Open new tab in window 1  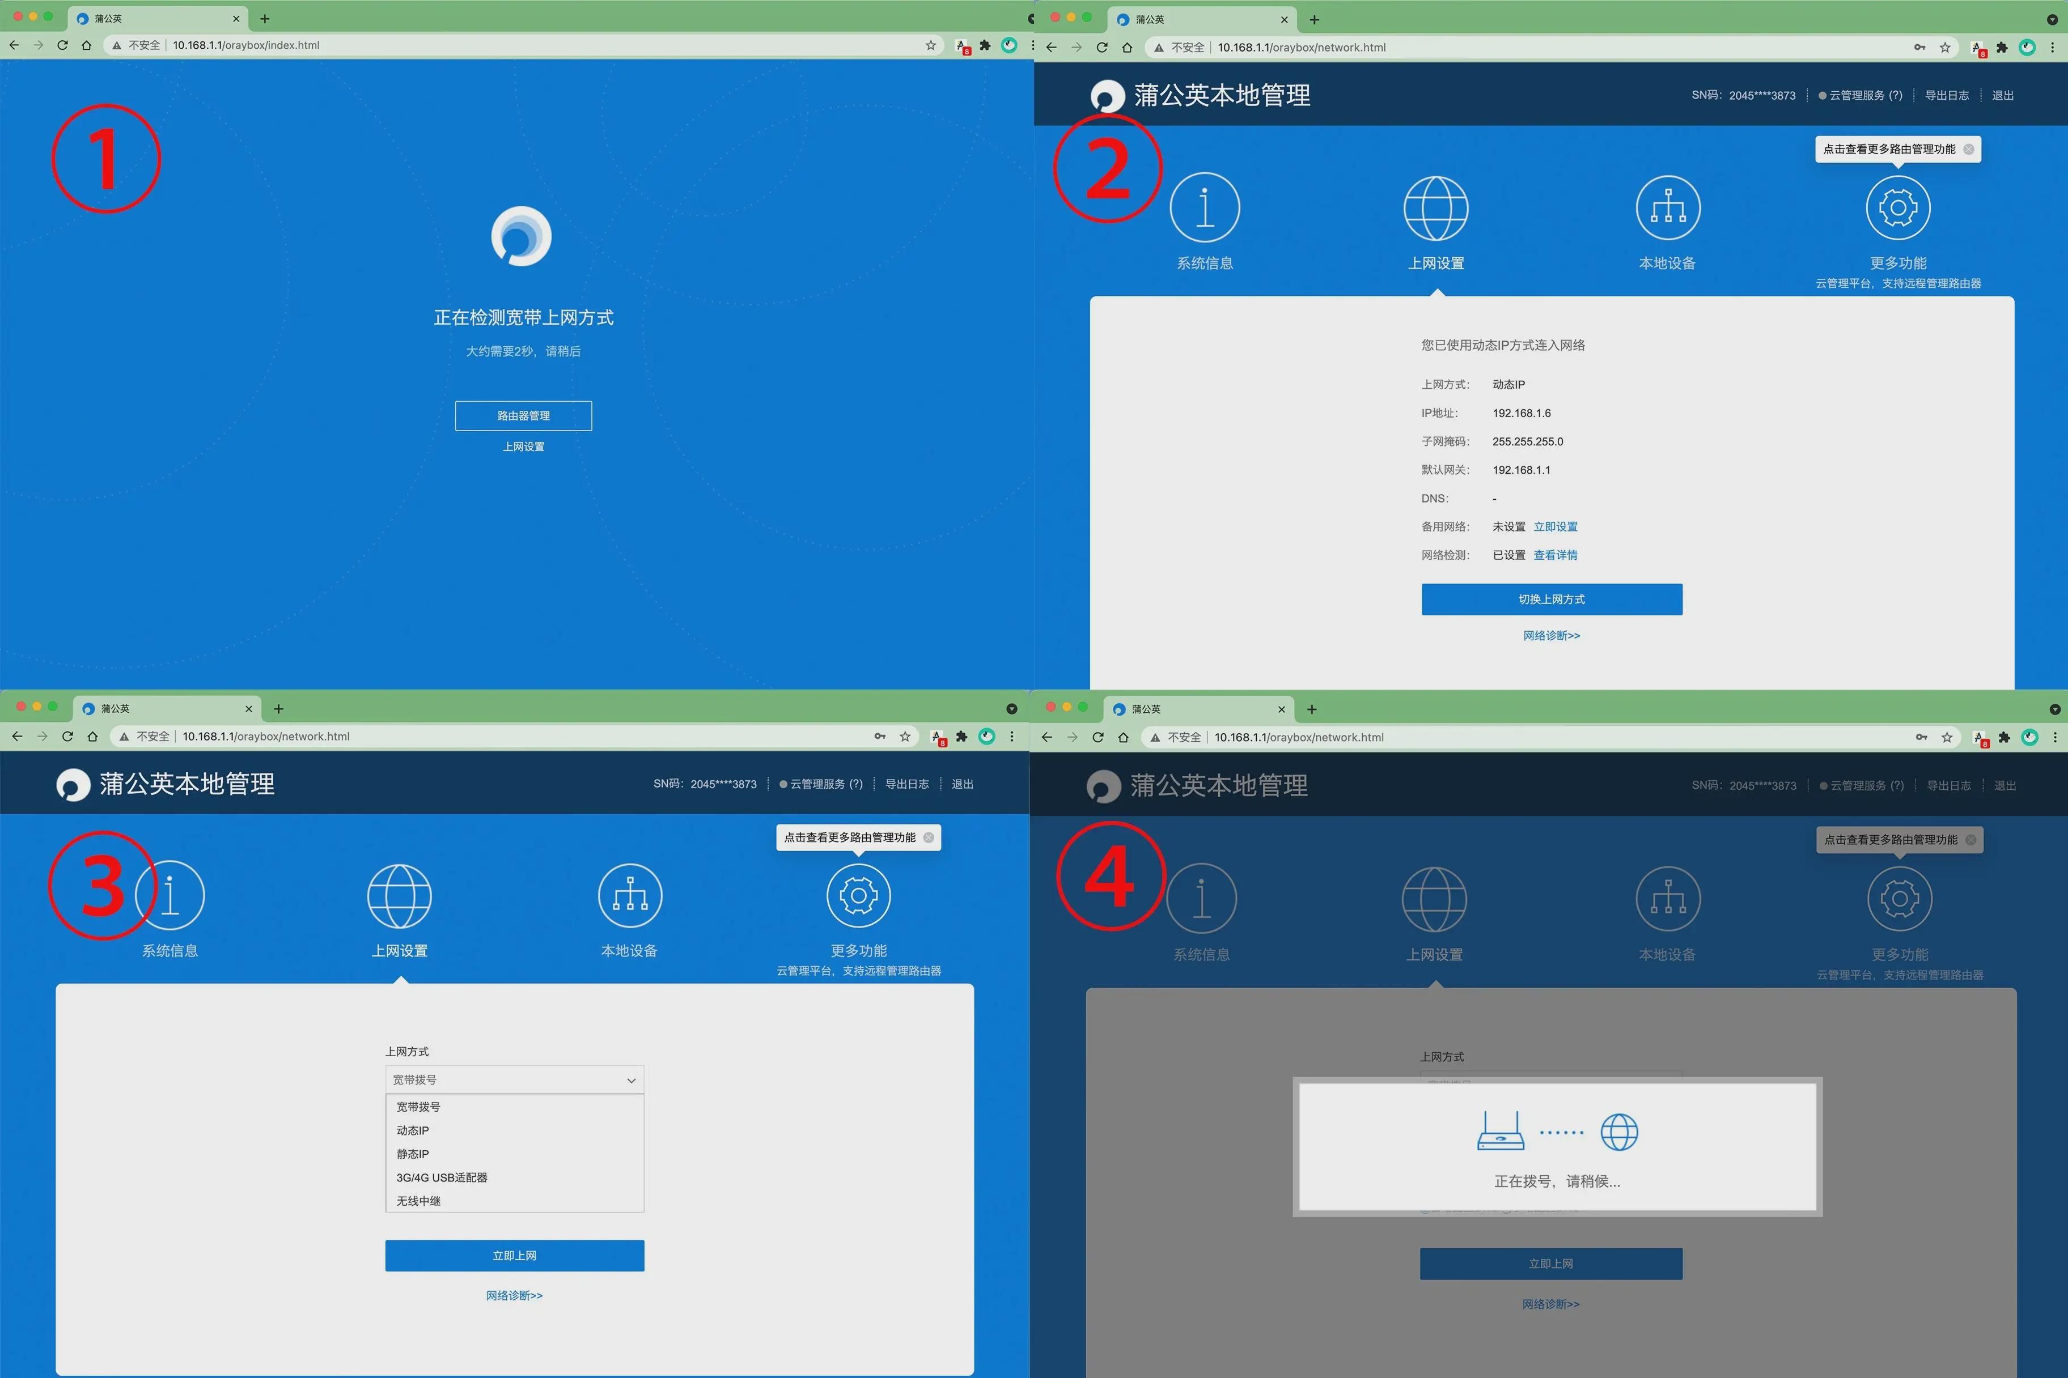pos(265,19)
